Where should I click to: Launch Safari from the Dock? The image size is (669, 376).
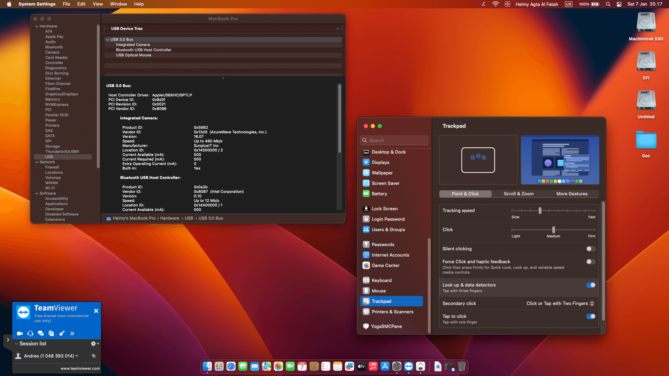coord(231,366)
